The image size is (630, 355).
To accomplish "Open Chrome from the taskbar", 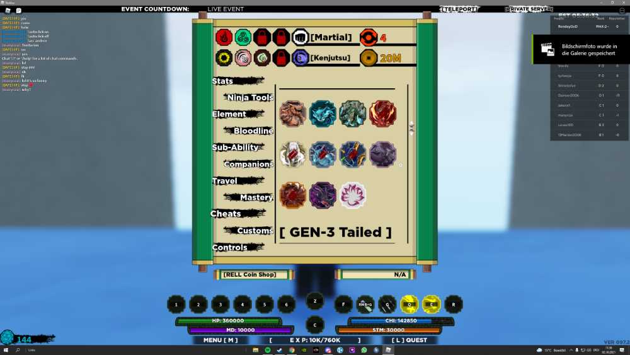I will pos(292,350).
